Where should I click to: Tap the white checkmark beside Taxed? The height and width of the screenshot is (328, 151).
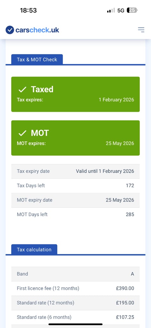tap(22, 90)
